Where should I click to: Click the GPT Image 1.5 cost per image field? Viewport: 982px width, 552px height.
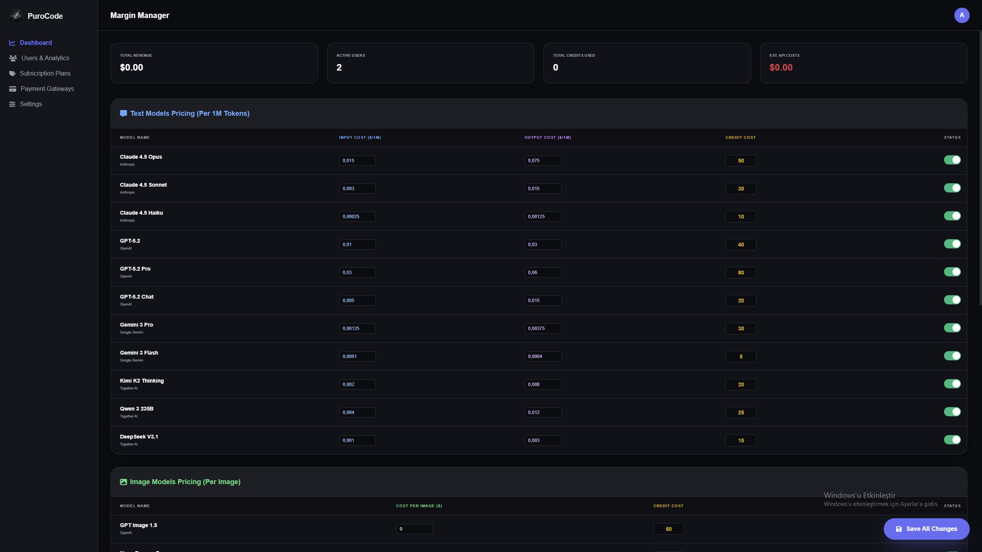coord(414,529)
